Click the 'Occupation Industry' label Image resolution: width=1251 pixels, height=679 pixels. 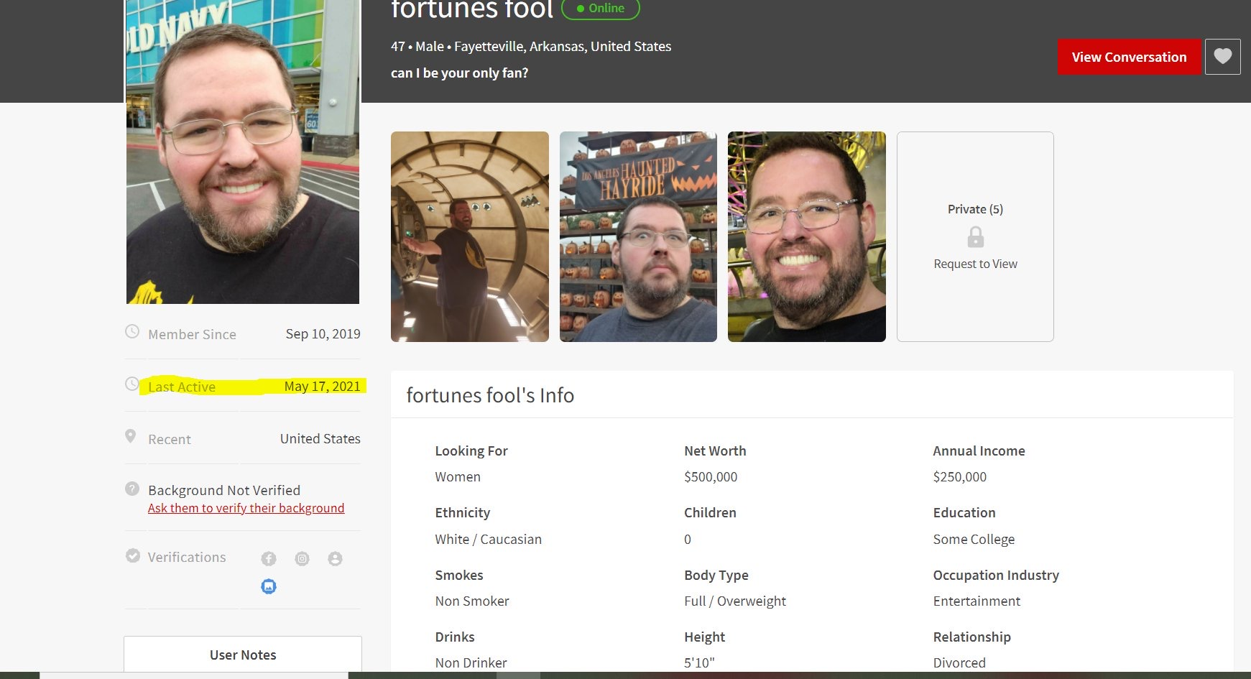996,576
